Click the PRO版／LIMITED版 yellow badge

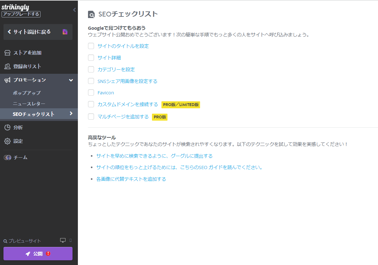point(180,104)
